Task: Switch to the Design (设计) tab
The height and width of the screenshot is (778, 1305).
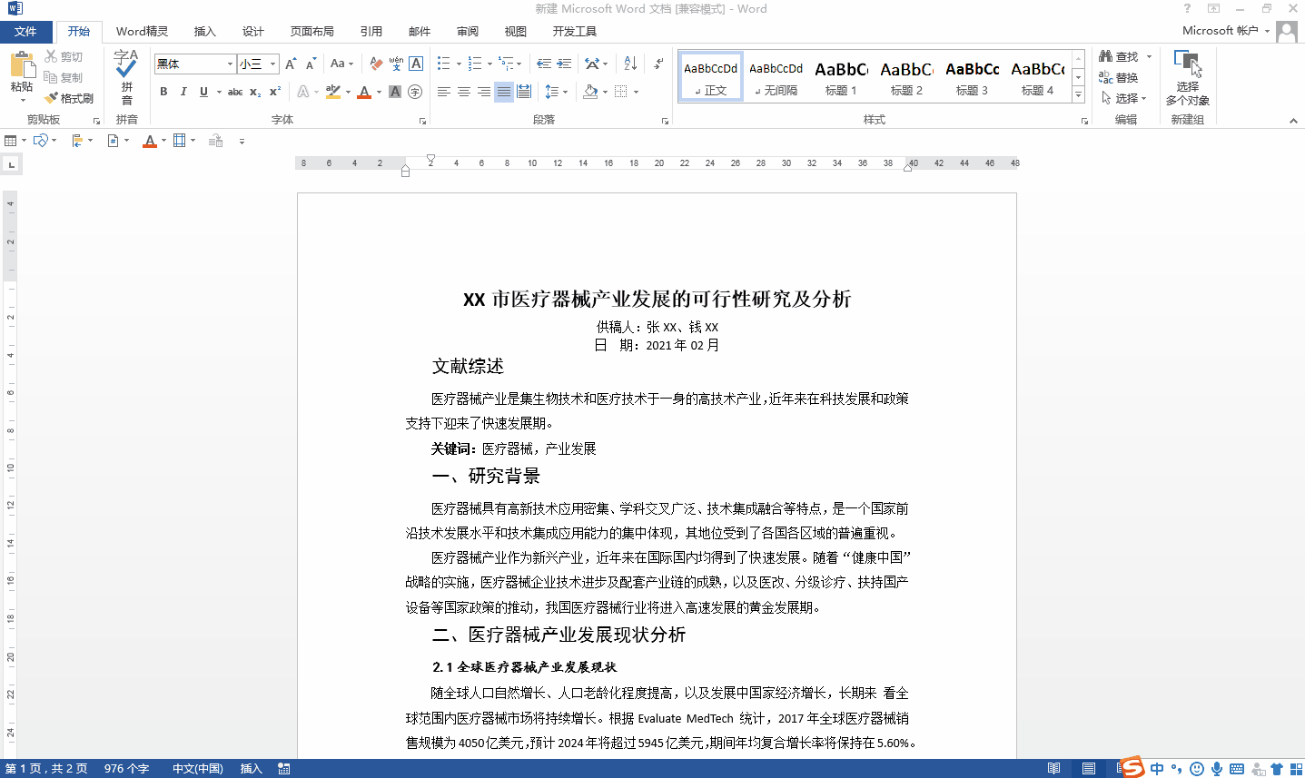Action: [x=253, y=32]
